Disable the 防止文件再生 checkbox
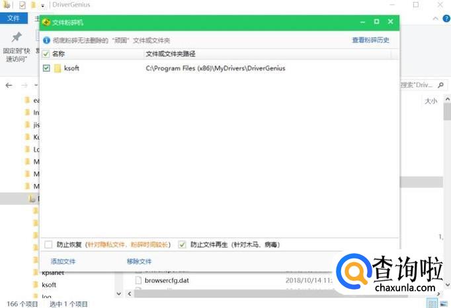This screenshot has height=308, width=451. click(x=182, y=245)
